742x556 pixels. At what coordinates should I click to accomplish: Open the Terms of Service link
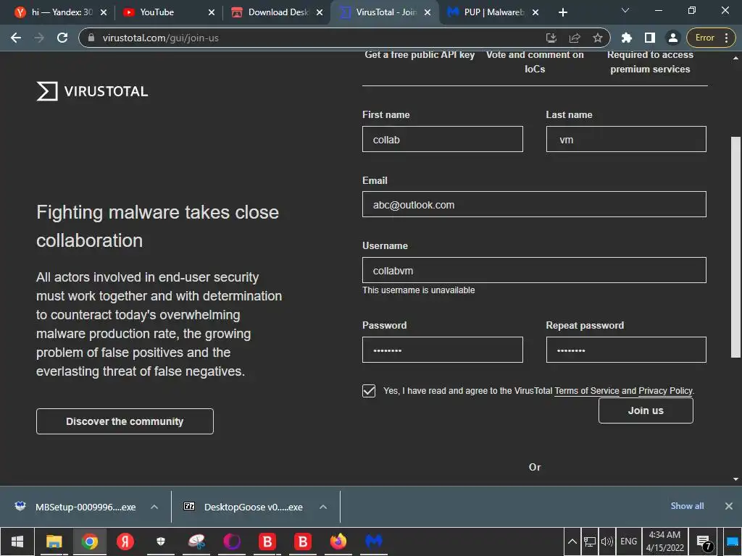tap(587, 391)
